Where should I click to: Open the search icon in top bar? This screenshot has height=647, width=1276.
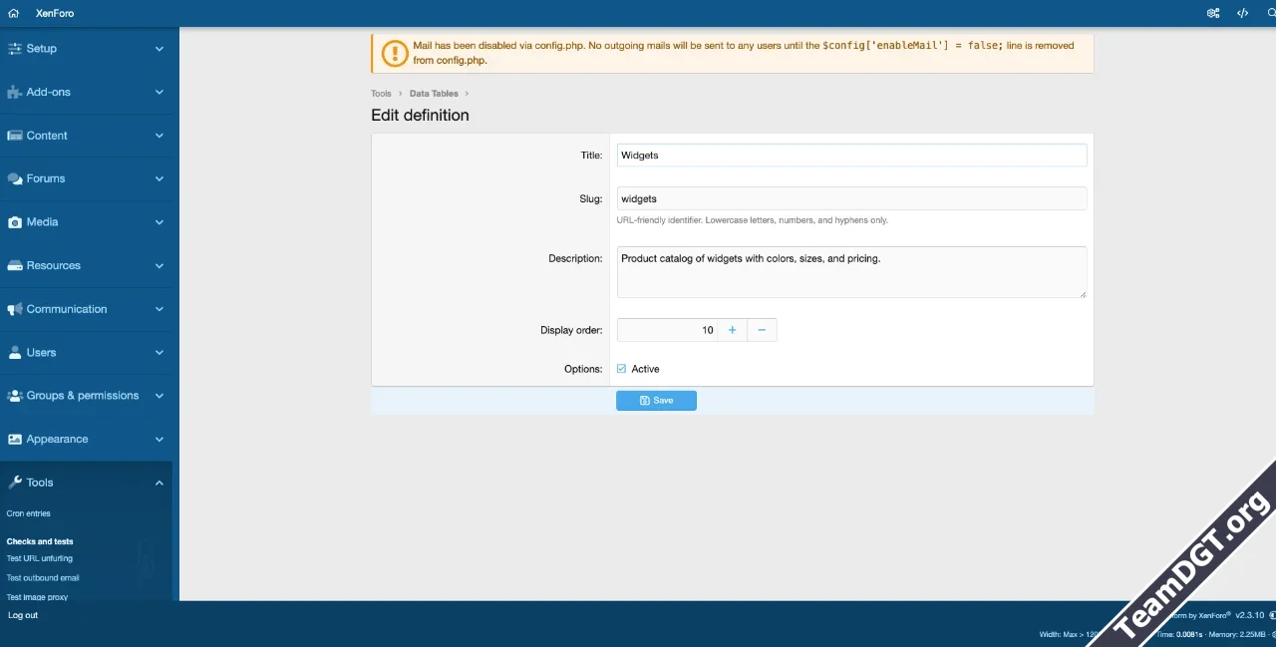1271,13
